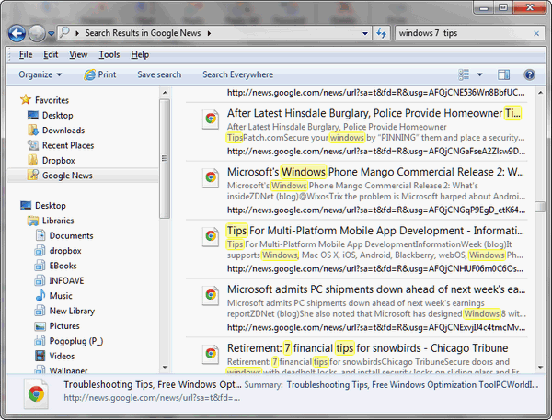The image size is (552, 420).
Task: Click the results list scrollbar thumb
Action: pyautogui.click(x=540, y=207)
